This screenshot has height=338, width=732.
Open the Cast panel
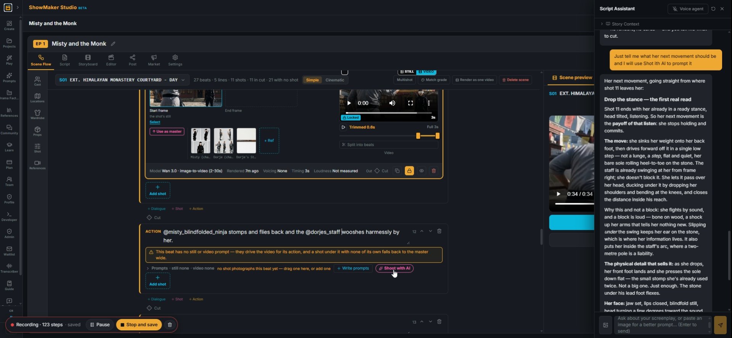(x=37, y=81)
